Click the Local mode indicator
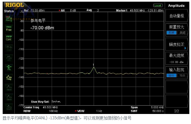191x124 pixels. tap(158, 5)
